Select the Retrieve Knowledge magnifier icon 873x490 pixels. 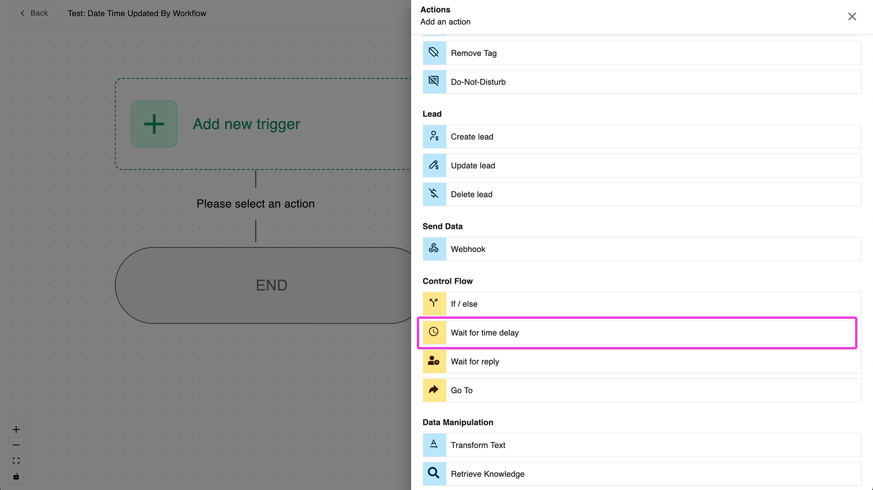(434, 474)
